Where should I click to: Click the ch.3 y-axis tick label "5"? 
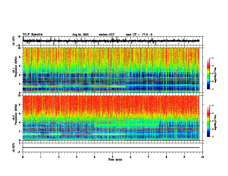20,143
